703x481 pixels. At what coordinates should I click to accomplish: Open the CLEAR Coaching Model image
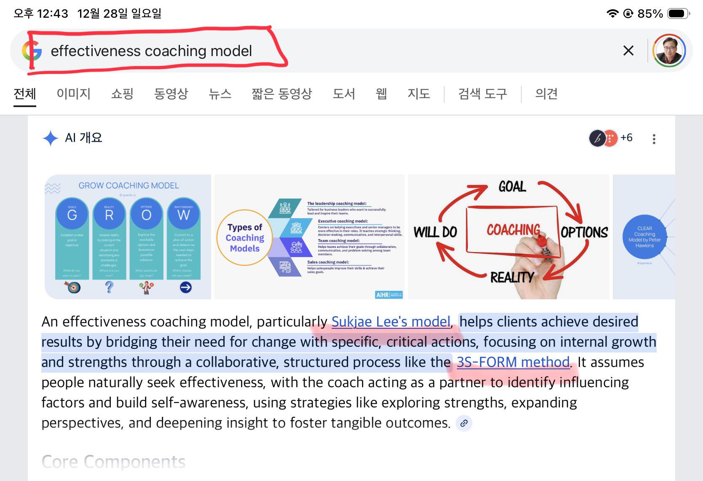coord(644,237)
